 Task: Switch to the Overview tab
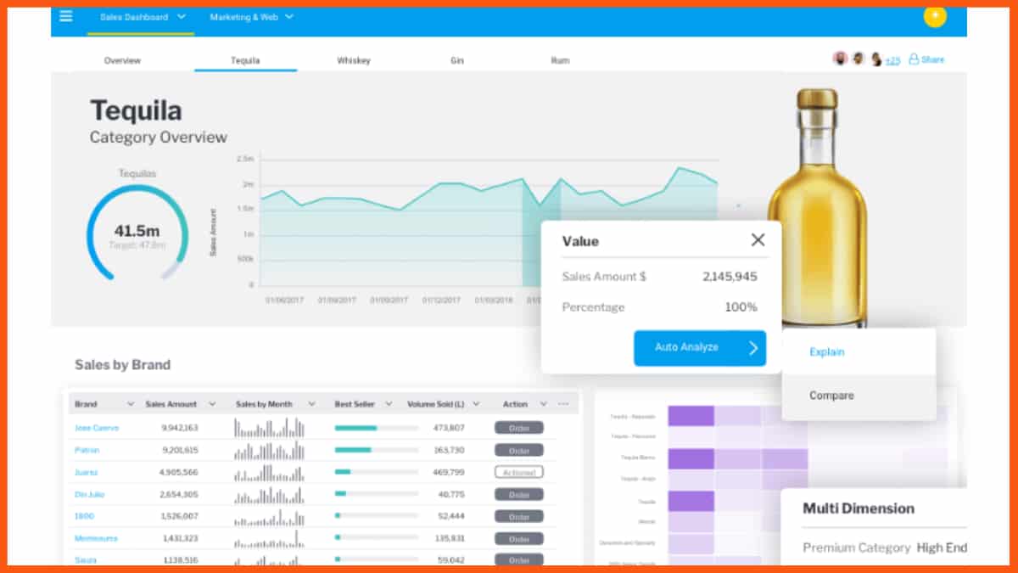point(122,60)
